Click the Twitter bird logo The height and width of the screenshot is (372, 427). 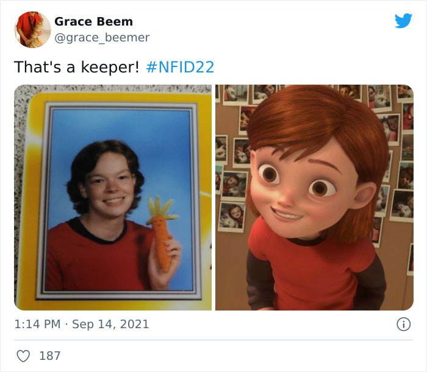403,21
